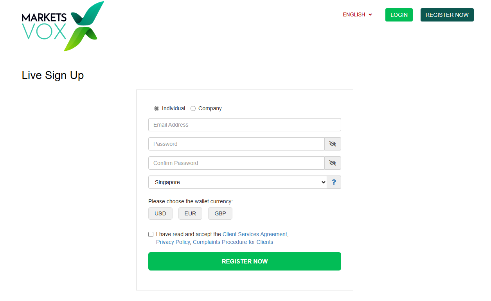The image size is (491, 301).
Task: Choose USD wallet currency
Action: point(160,213)
